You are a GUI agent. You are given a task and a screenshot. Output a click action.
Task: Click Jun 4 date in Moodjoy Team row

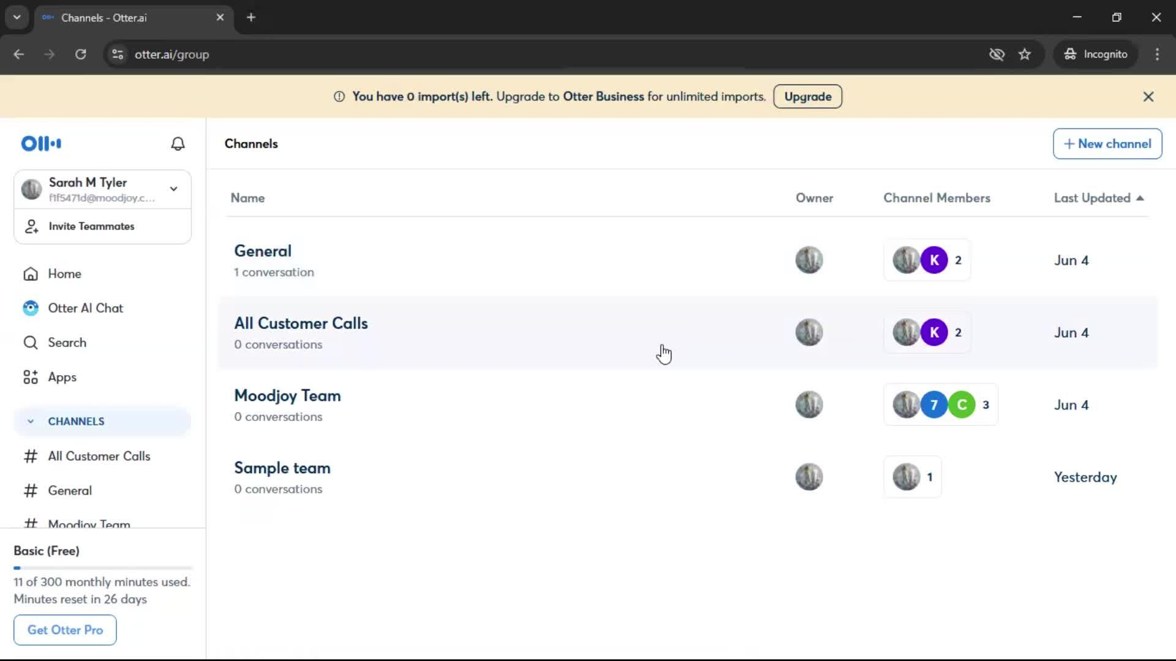(x=1071, y=405)
